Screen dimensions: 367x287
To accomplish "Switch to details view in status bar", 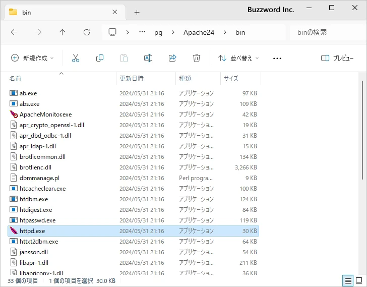I will [x=348, y=280].
